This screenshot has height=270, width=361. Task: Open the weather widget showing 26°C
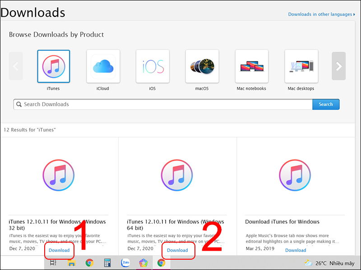click(329, 263)
